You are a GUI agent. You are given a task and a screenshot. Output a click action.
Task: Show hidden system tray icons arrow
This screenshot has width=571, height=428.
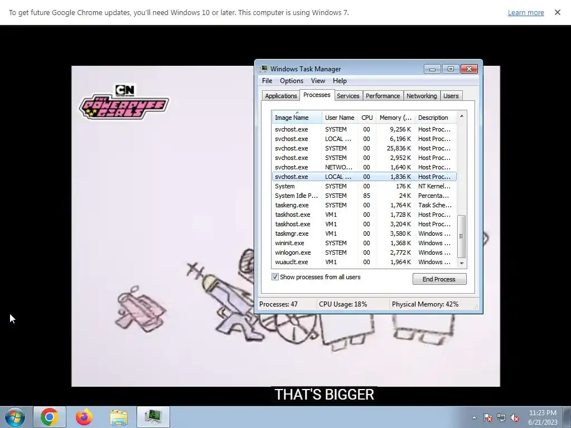(474, 417)
